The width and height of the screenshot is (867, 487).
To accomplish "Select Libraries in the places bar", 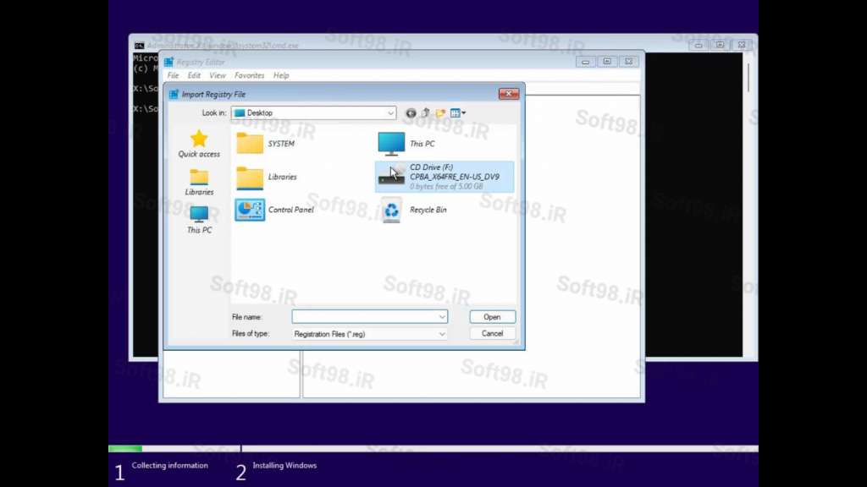I will tap(199, 183).
